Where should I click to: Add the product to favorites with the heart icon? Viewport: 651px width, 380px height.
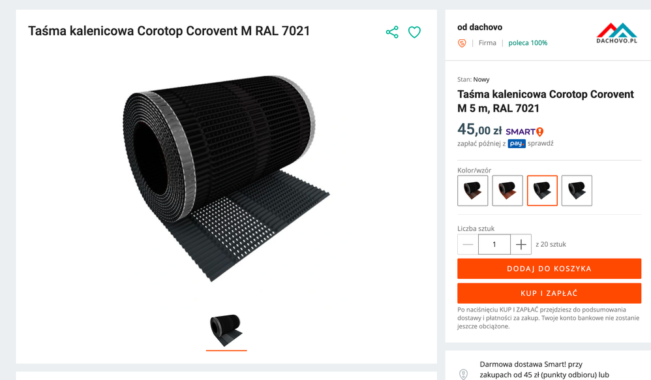[414, 32]
